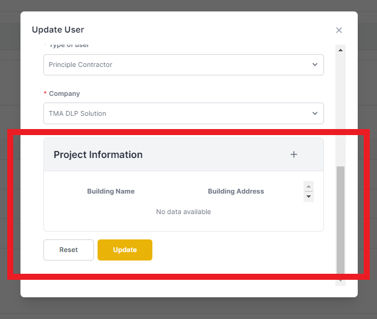Click the dialog scrollbar's down arrow

(x=340, y=281)
